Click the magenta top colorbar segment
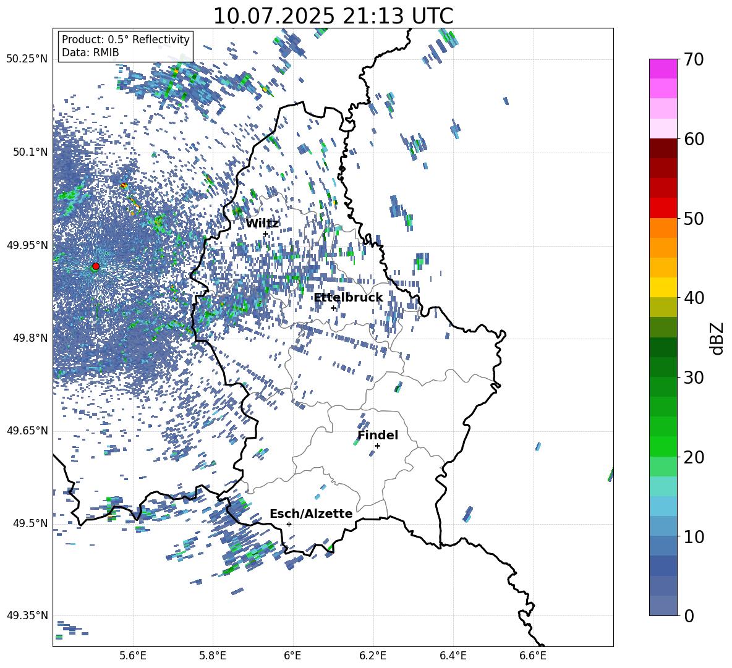This screenshot has width=732, height=668. pos(663,69)
